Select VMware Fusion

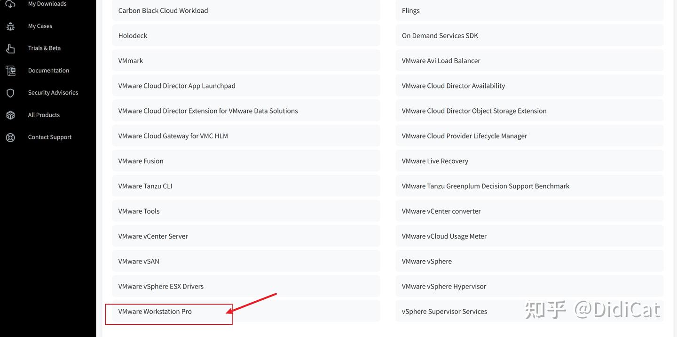(x=246, y=161)
